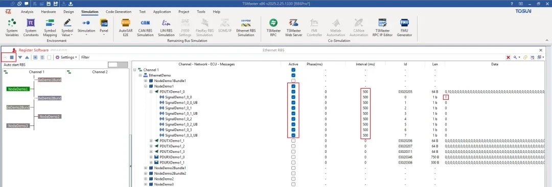Select NodeDemo1 block in Channel 1 diagram

pos(18,89)
